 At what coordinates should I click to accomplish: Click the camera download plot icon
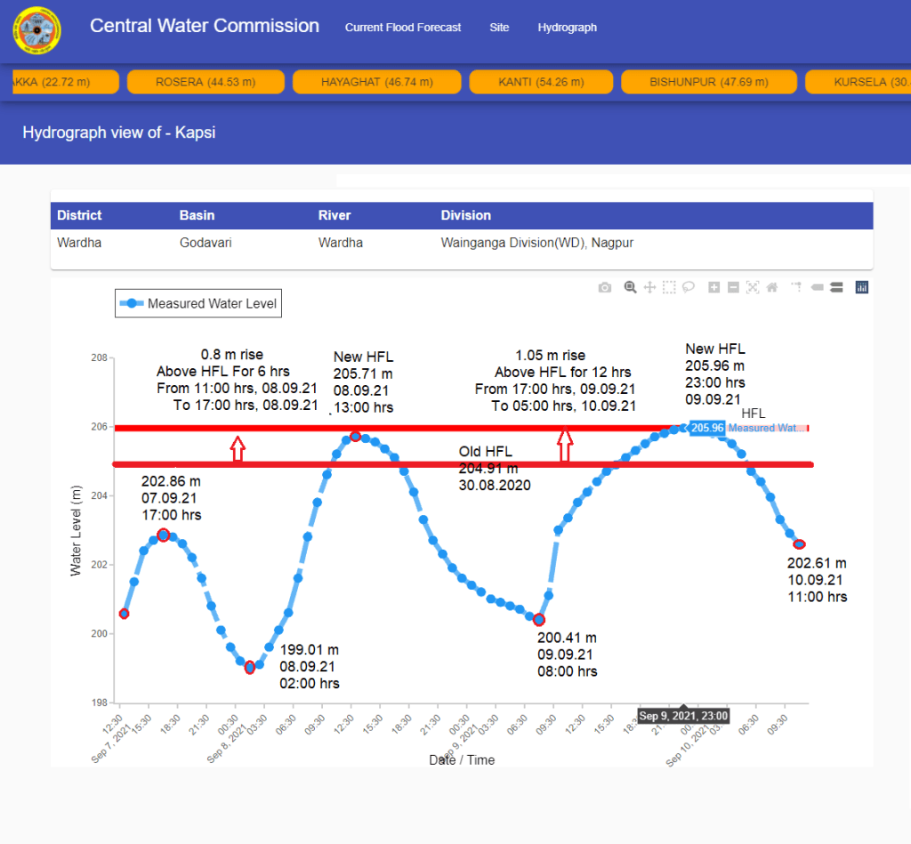(x=605, y=287)
